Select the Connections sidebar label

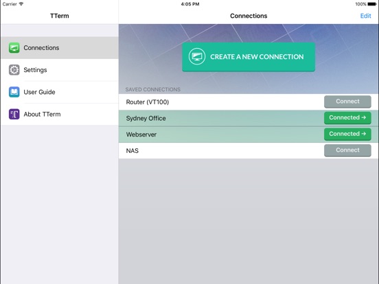coord(41,48)
